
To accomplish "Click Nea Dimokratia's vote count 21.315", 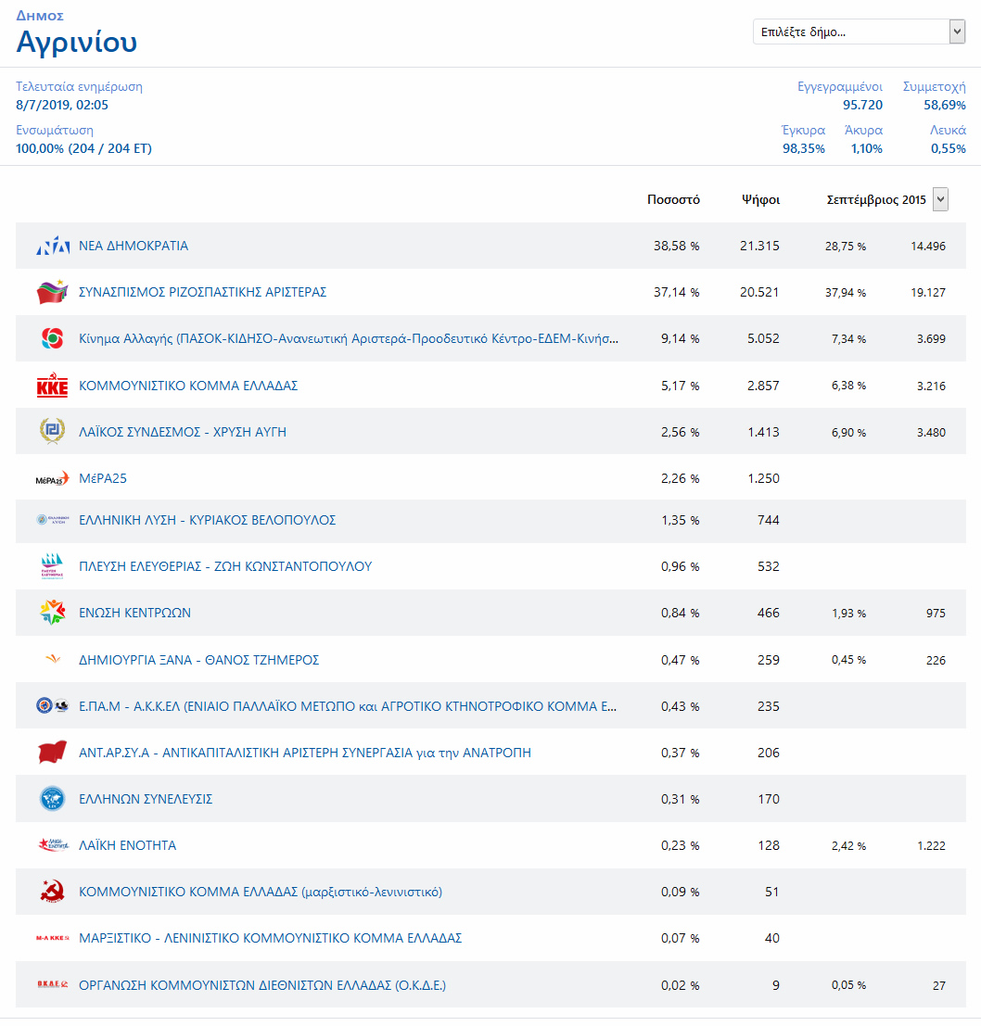I will coord(759,246).
